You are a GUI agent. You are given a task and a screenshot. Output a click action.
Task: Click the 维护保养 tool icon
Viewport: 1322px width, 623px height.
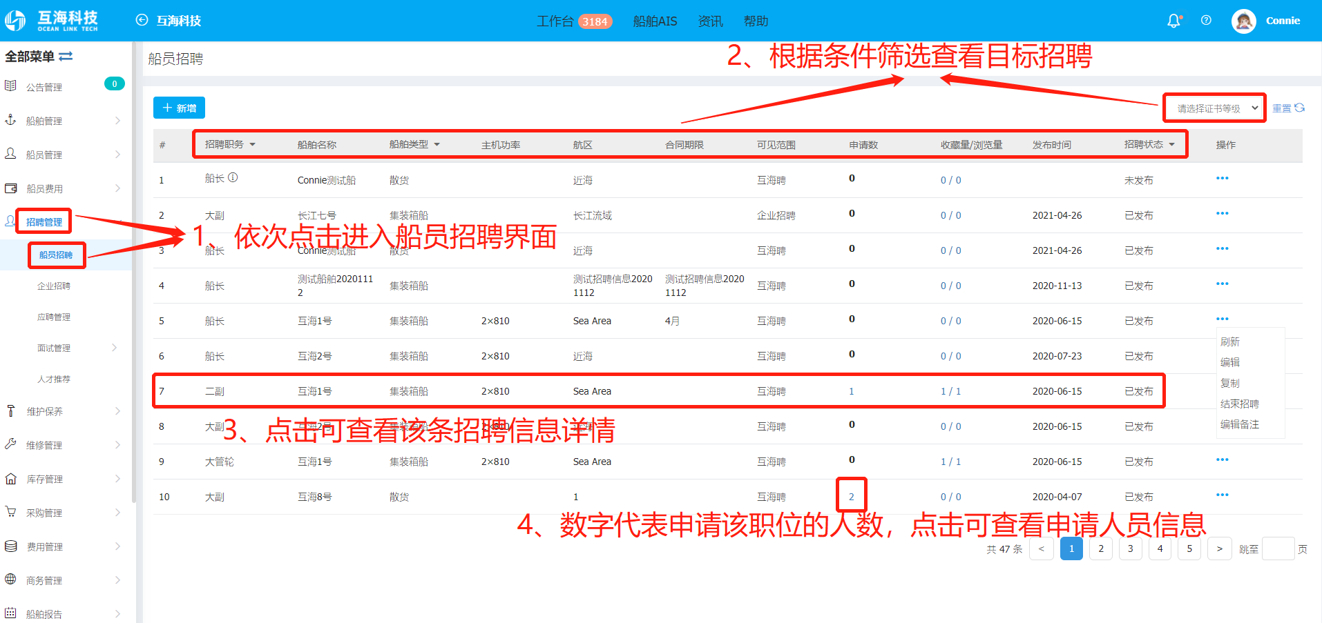(10, 411)
